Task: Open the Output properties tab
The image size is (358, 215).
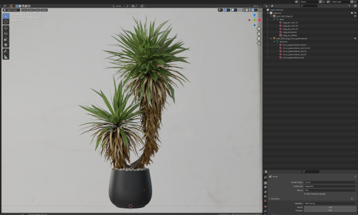Action: click(266, 188)
